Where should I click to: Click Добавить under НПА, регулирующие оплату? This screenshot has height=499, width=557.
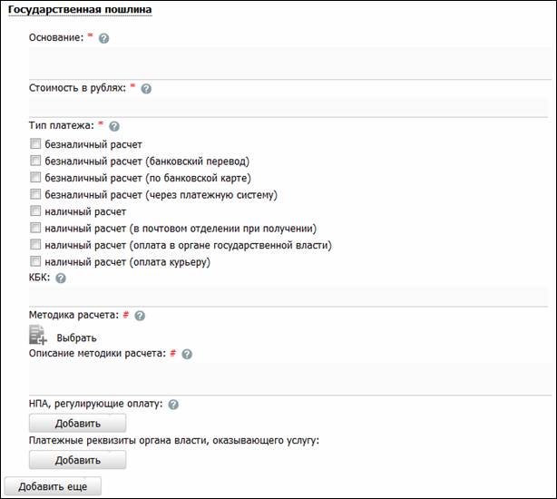(77, 423)
